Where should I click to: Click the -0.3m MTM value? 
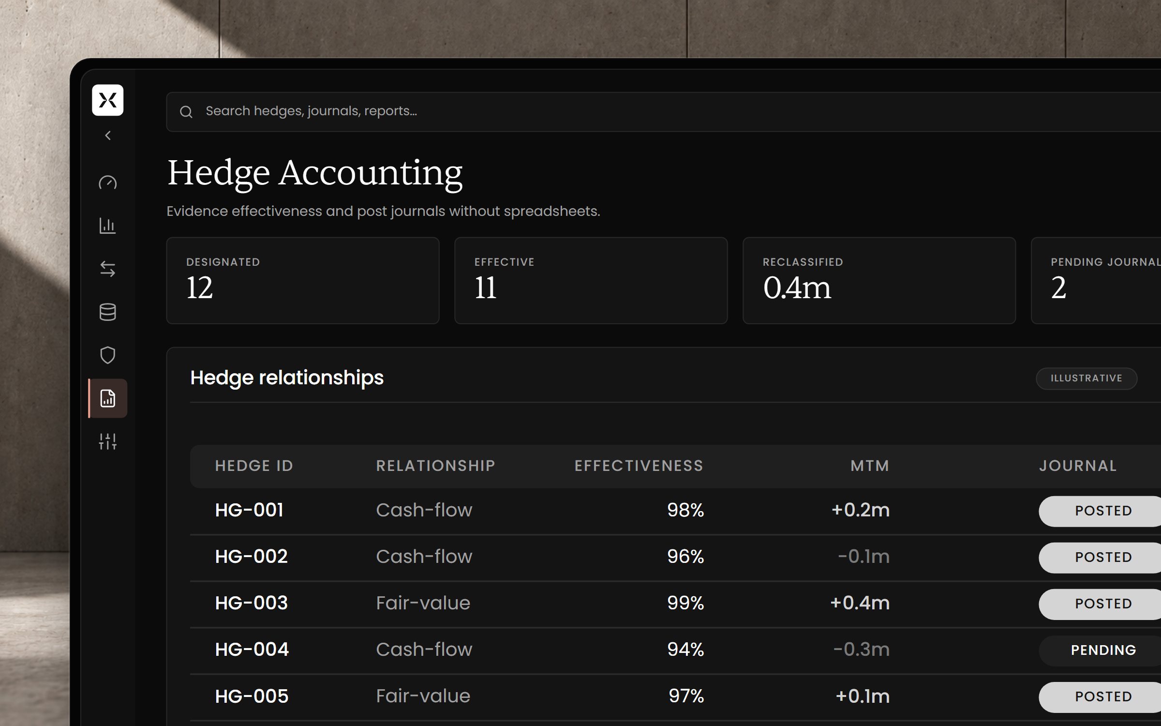click(x=862, y=650)
